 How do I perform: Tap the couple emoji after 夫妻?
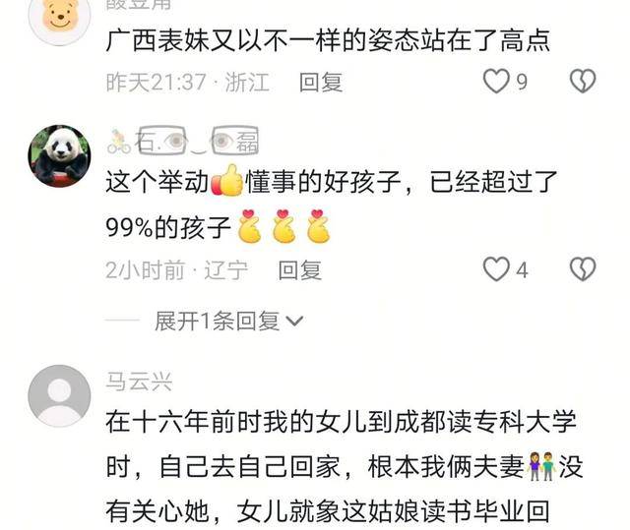(x=541, y=467)
